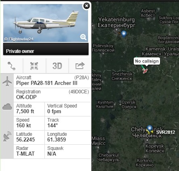Screen dimensions: 179x171
Task: Click the Piper PA28-181 Archer III text
Action: 47,83
